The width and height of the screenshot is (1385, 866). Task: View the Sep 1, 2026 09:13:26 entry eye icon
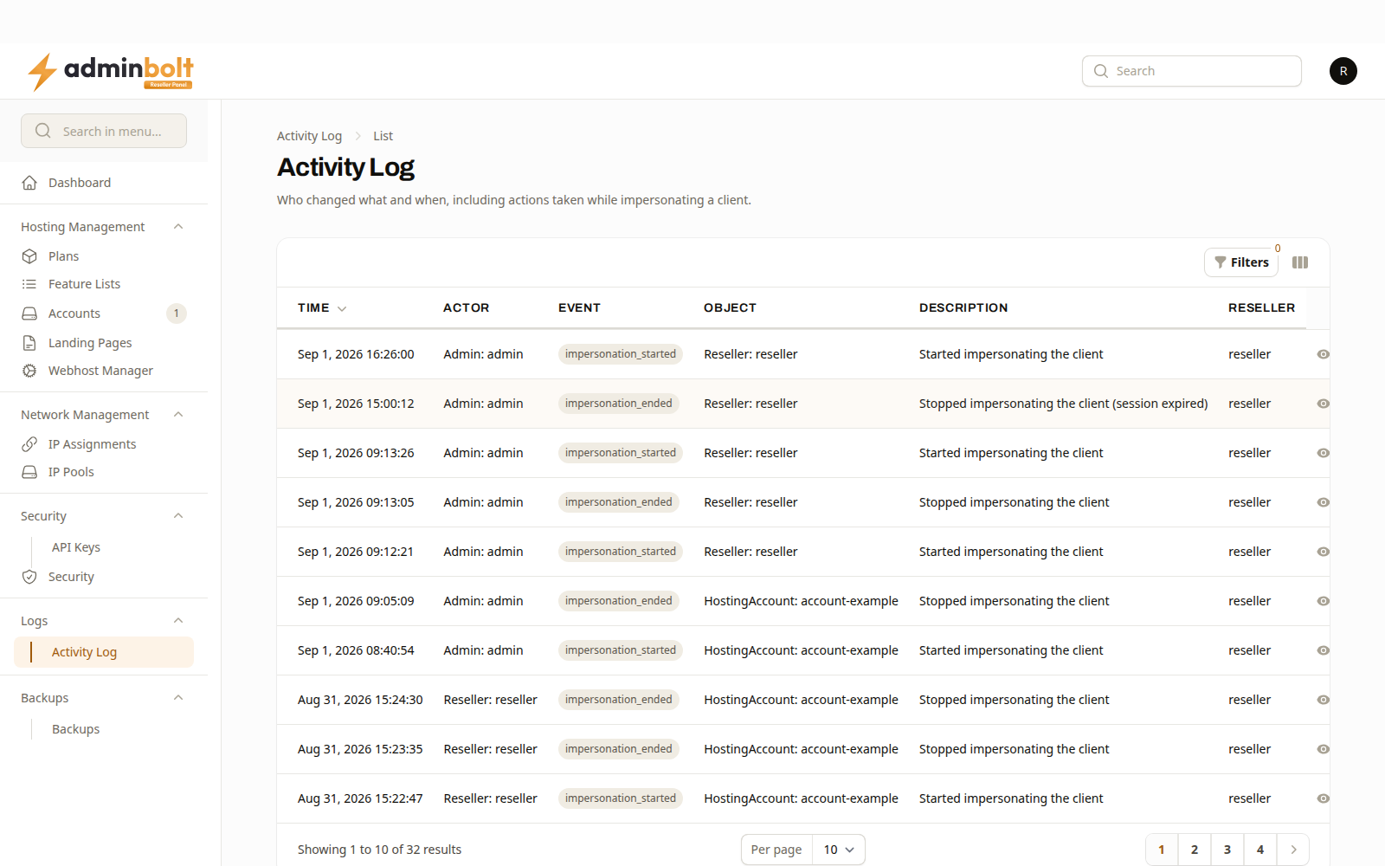pyautogui.click(x=1323, y=453)
